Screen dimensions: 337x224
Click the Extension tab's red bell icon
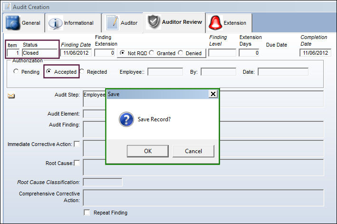coord(215,22)
